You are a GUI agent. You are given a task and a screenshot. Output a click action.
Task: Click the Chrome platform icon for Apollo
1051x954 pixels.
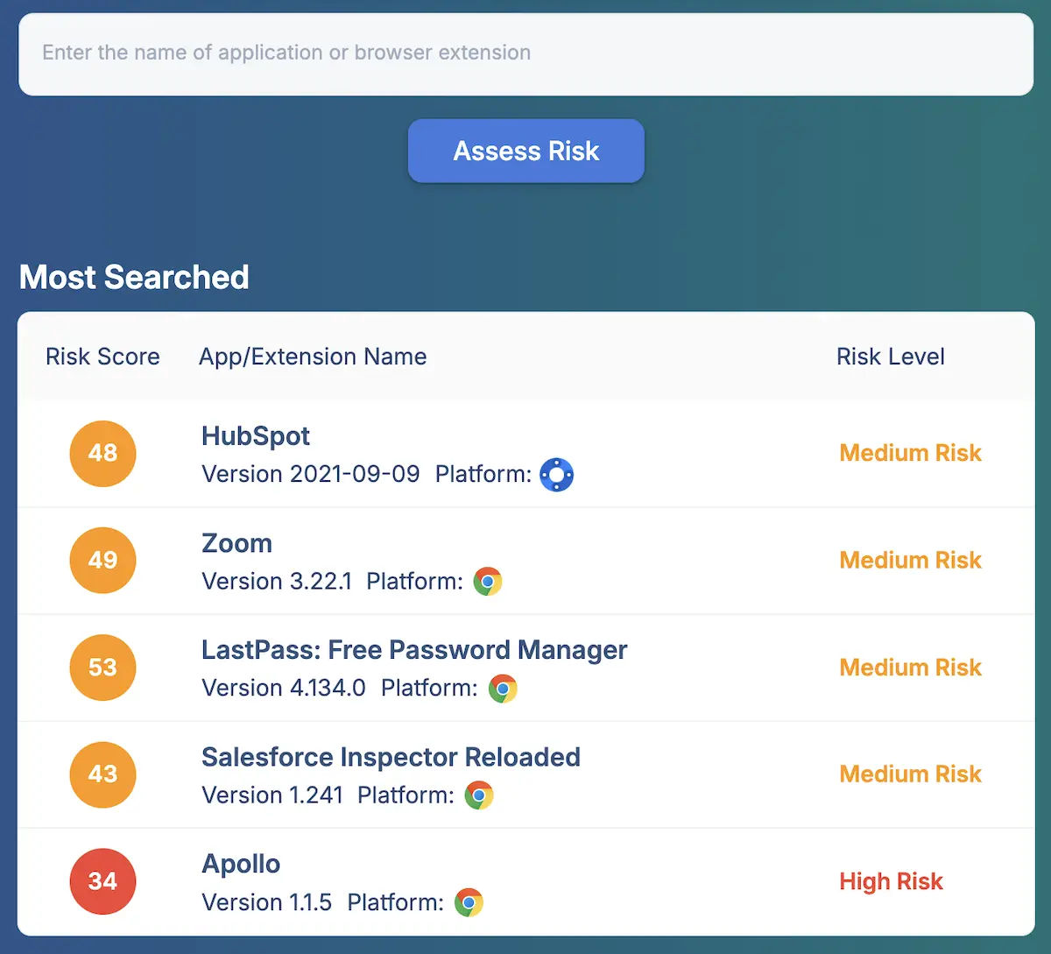click(469, 902)
